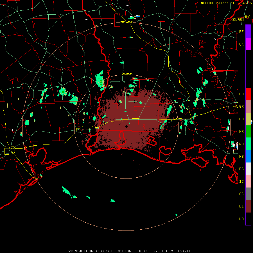Click the purple RF legend color swatch
Image resolution: width=253 pixels, height=253 pixels.
[248, 31]
